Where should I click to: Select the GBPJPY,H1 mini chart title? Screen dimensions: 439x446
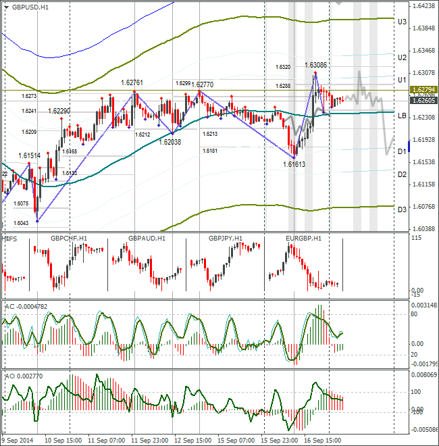226,239
